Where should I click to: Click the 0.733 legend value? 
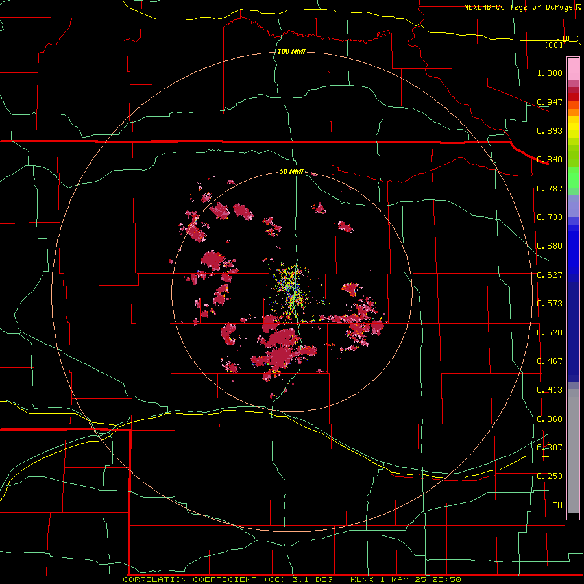[x=550, y=217]
